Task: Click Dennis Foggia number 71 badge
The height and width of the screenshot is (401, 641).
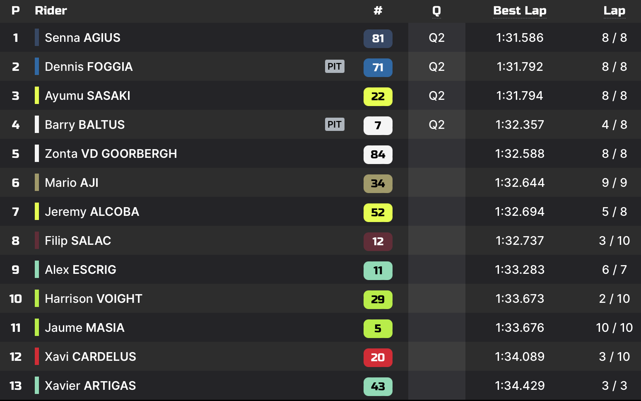Action: click(x=378, y=68)
